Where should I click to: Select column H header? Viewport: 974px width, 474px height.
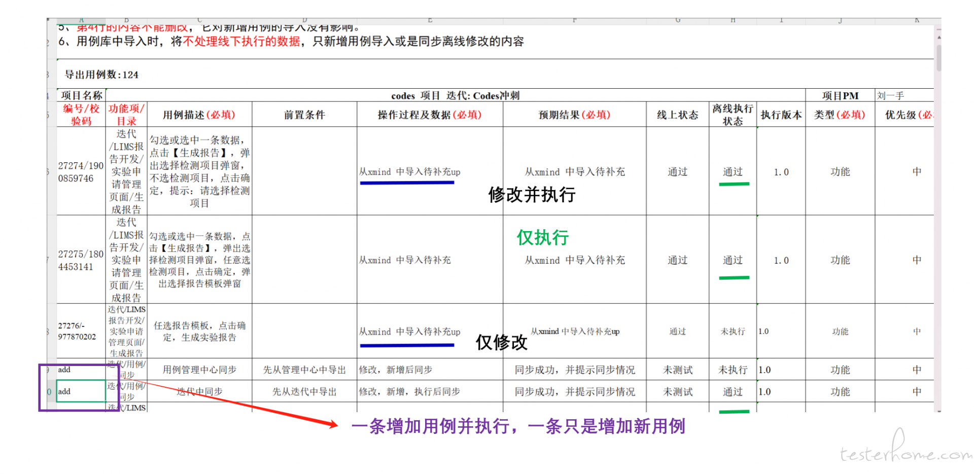(733, 21)
